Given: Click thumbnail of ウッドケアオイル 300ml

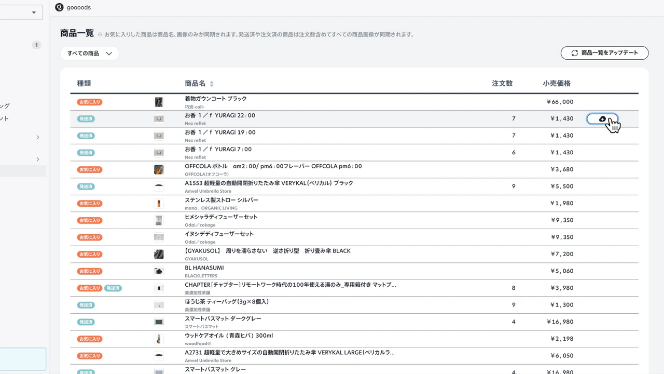Looking at the screenshot, I should (159, 339).
